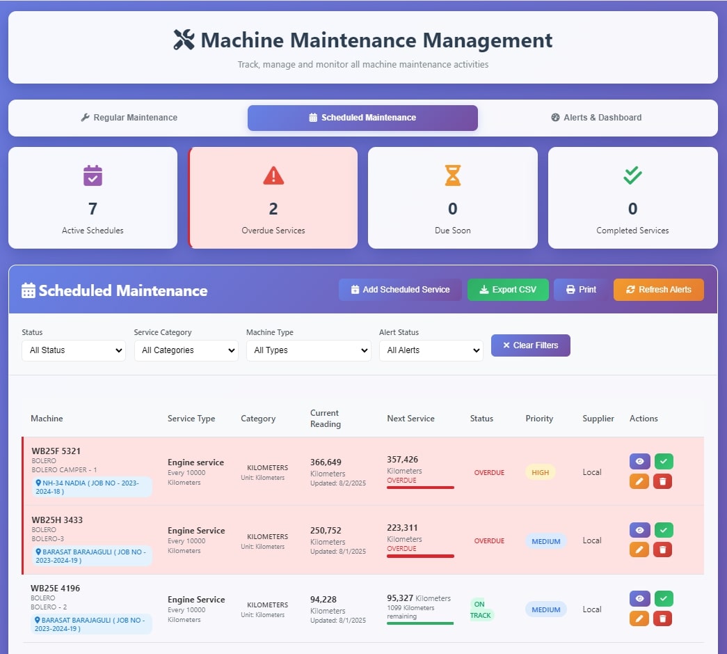Click the crossed-tools icon in the page header

click(x=184, y=40)
